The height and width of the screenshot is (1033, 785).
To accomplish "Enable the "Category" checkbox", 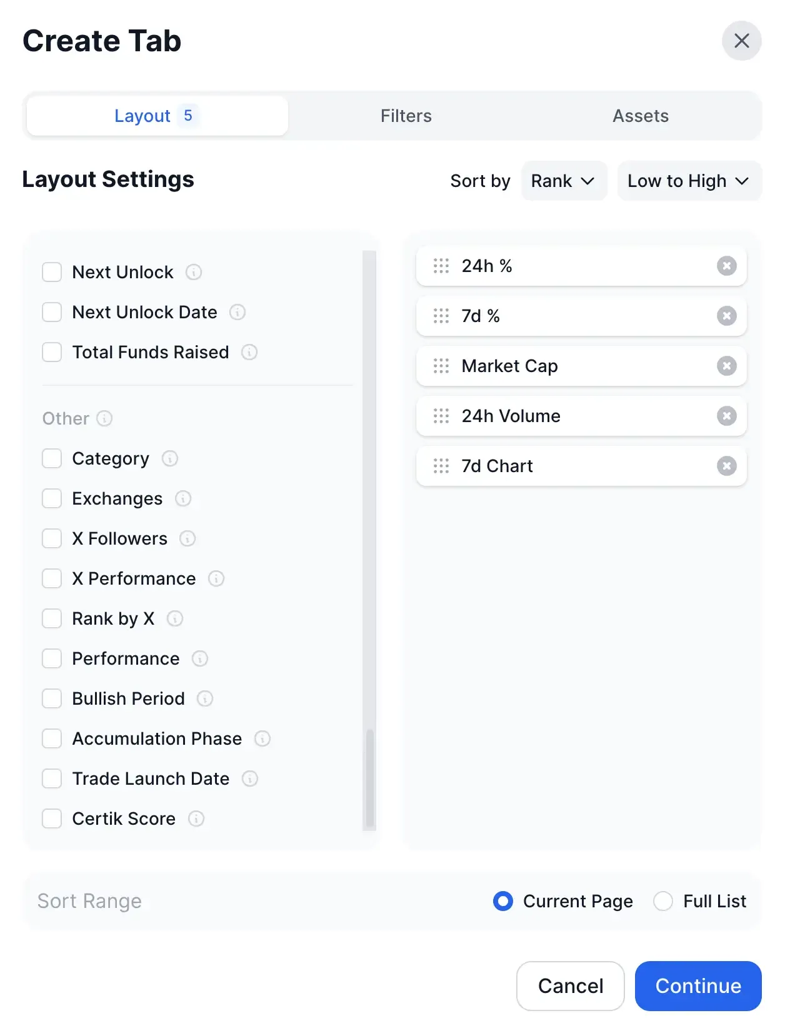I will [x=52, y=458].
